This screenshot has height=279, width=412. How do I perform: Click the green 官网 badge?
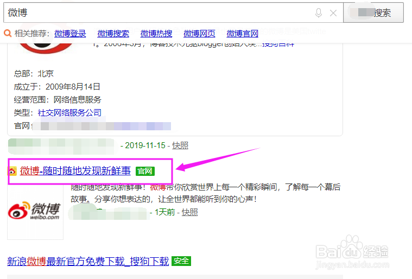point(145,172)
